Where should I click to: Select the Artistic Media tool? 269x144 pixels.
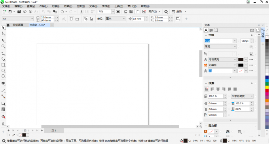coord(3,59)
